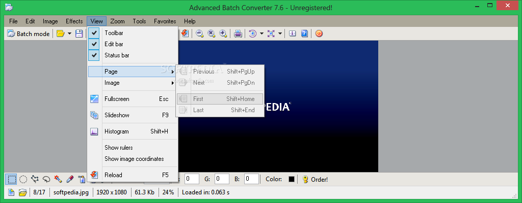Click the Zoom out magnifier icon
Screen dimensions: 522x203
200,33
